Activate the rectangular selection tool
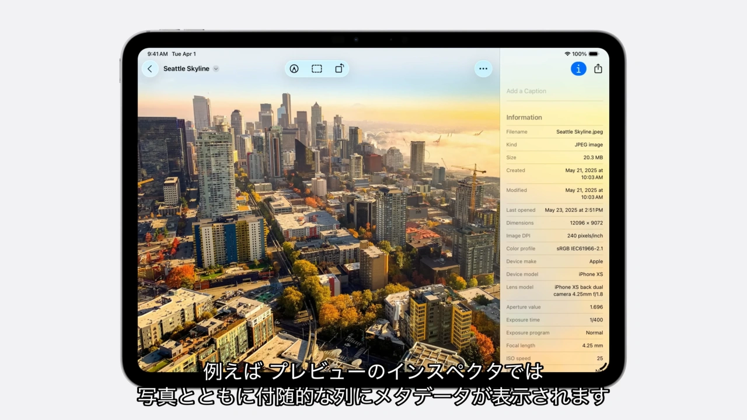This screenshot has width=747, height=420. (x=317, y=69)
